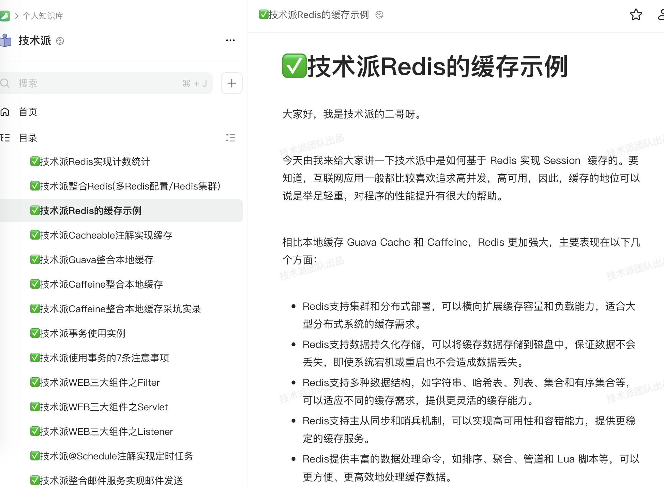Open the Yuque app home logo
664x486 pixels.
pos(5,16)
